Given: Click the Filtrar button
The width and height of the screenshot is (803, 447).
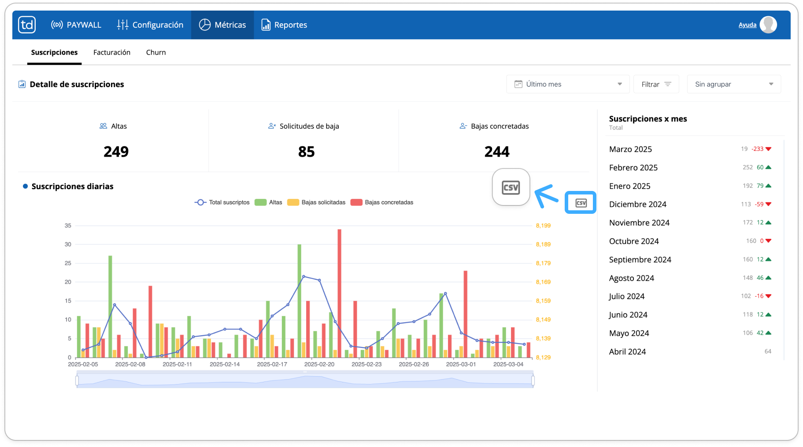Looking at the screenshot, I should [656, 84].
